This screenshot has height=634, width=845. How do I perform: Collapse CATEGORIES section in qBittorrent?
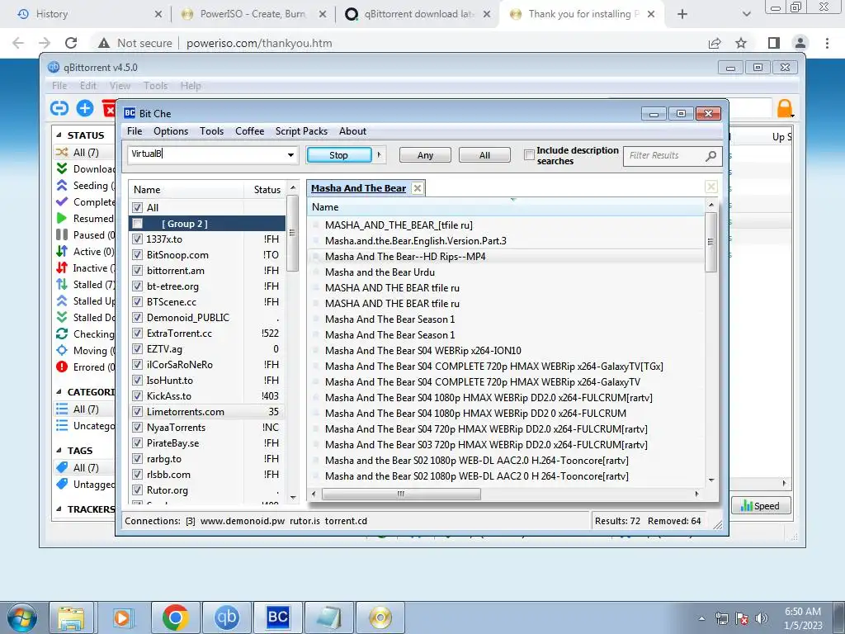click(x=59, y=392)
